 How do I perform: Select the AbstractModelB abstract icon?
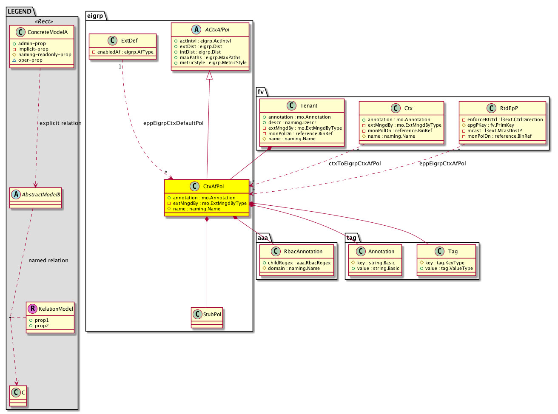[16, 194]
